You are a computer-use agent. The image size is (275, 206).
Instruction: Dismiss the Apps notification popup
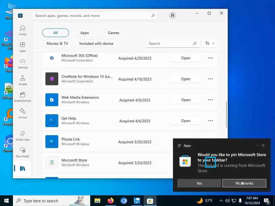[x=263, y=145]
